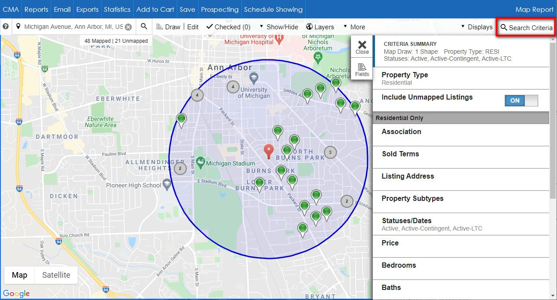Click the location pin icon in address box
The width and height of the screenshot is (557, 300).
[18, 27]
